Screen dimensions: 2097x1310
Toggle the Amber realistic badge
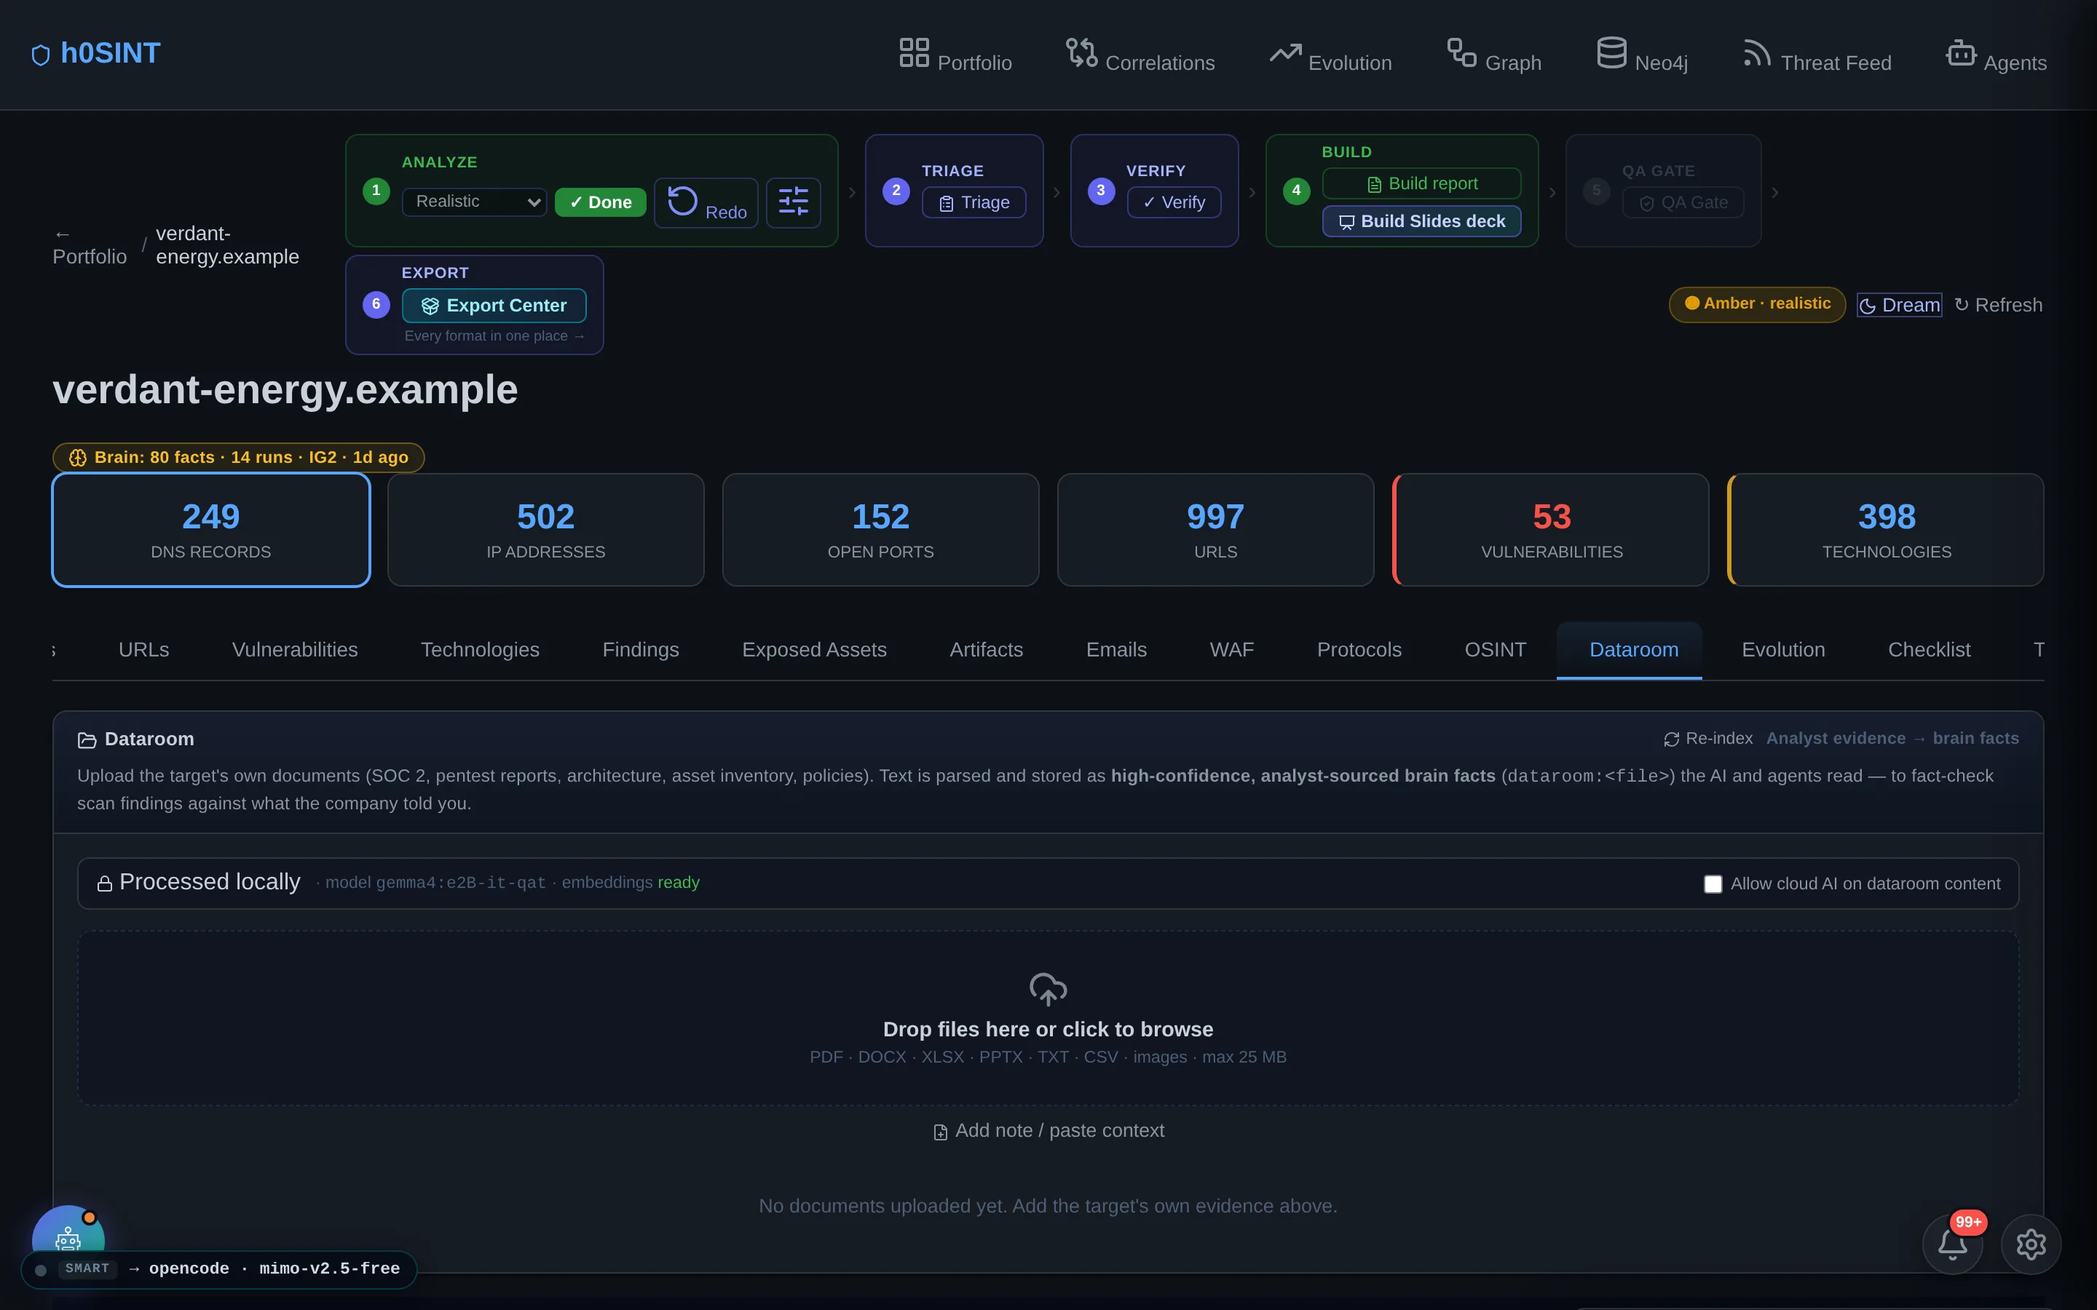click(1756, 304)
